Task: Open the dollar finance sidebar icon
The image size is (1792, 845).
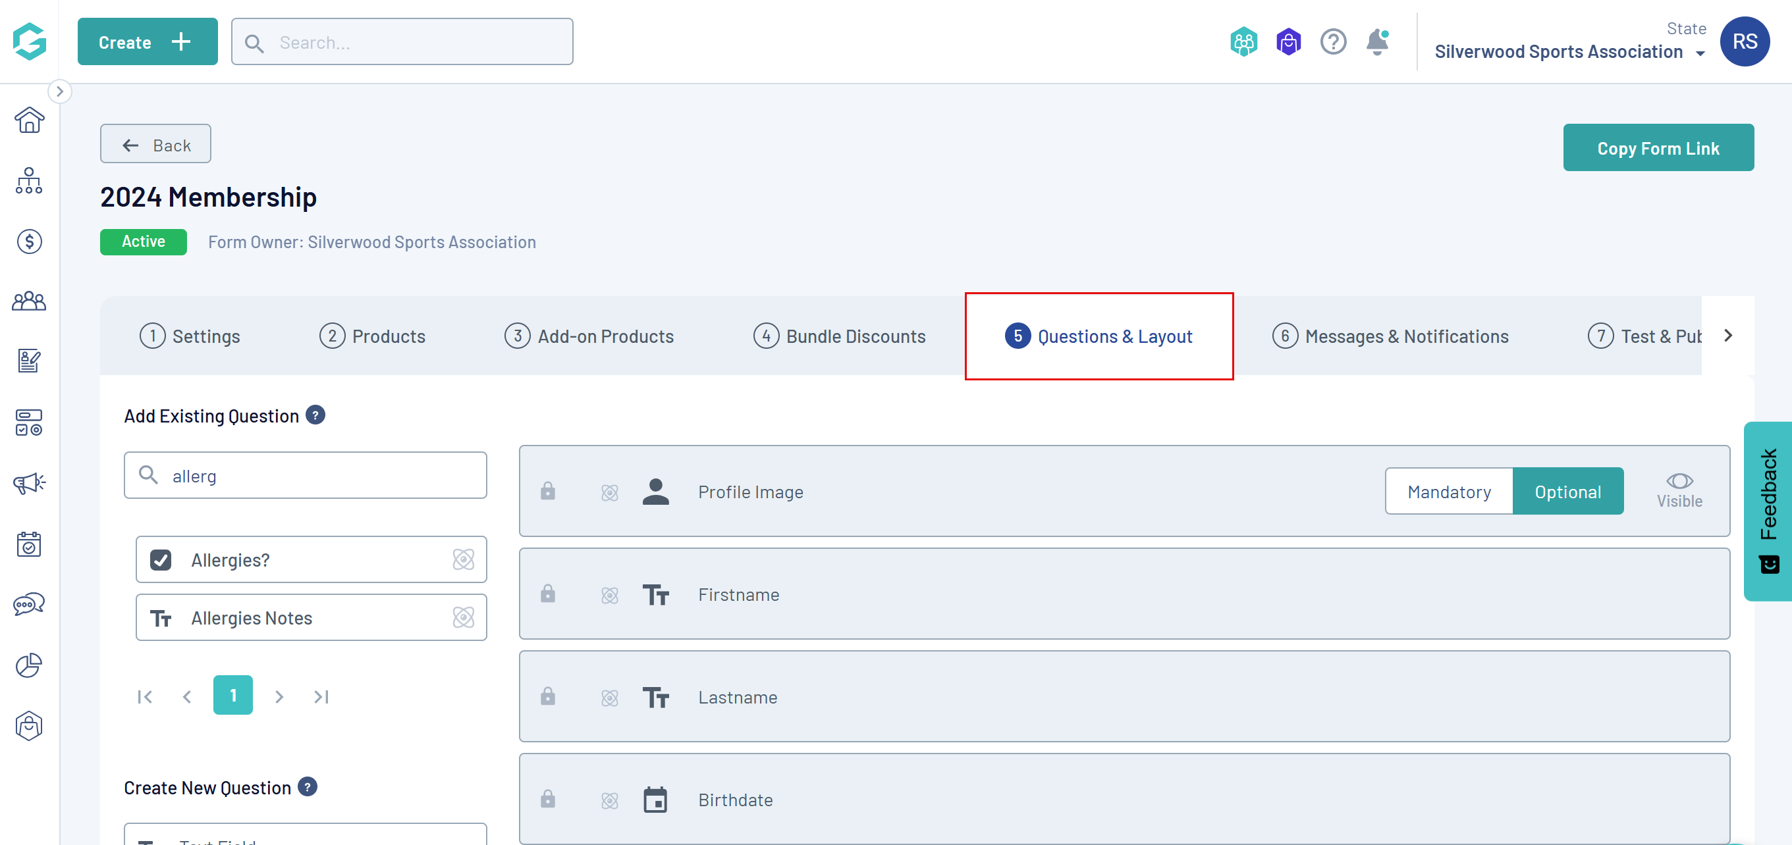Action: (x=29, y=241)
